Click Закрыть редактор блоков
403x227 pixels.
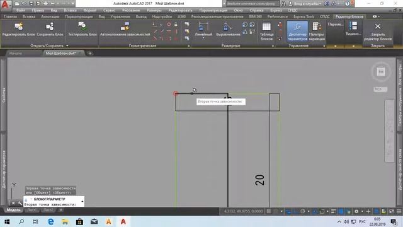click(x=378, y=32)
